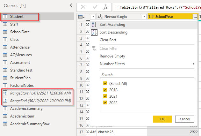
Task: Click the Search field in the filter menu
Action: click(x=147, y=74)
